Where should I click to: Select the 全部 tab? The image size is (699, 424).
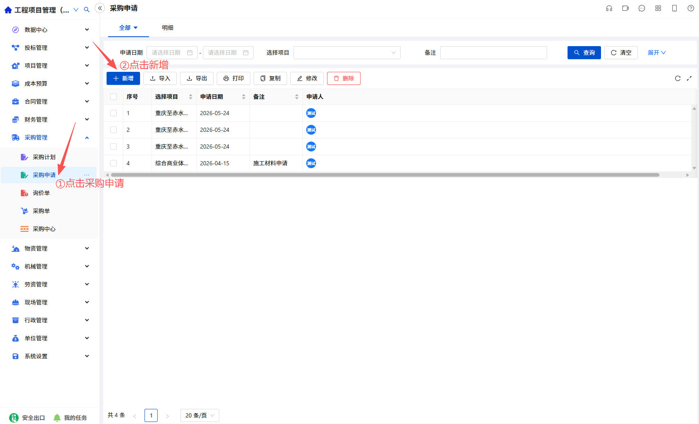point(128,28)
